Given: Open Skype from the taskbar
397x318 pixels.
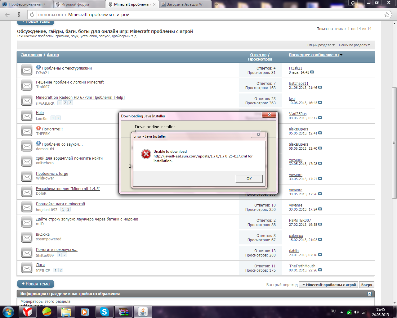Looking at the screenshot, I should tap(105, 312).
